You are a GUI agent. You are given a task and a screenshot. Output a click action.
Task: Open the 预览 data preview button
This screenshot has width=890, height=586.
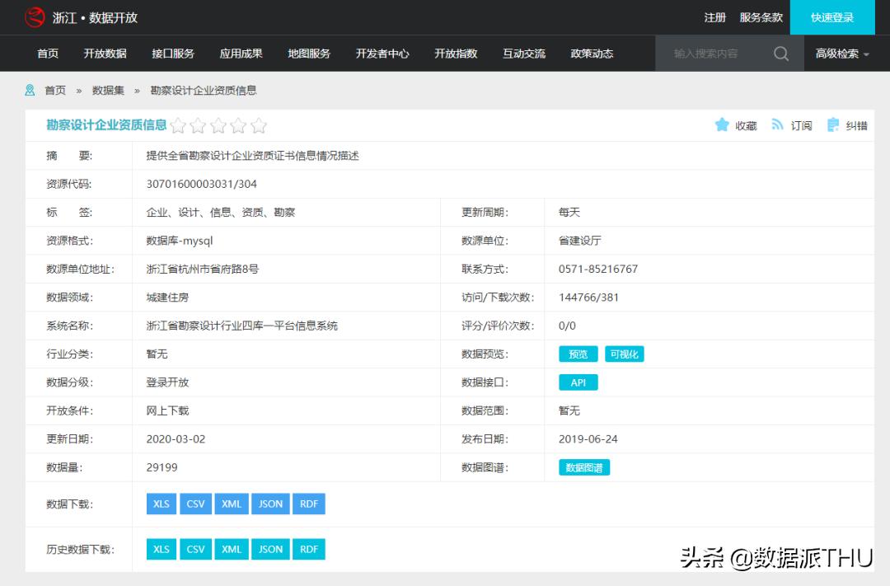(x=578, y=354)
